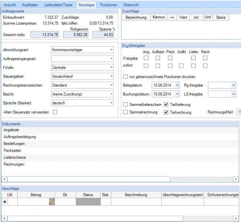241x222 pixels.
Task: Click into the RechnungsMail input field
Action: (239, 112)
